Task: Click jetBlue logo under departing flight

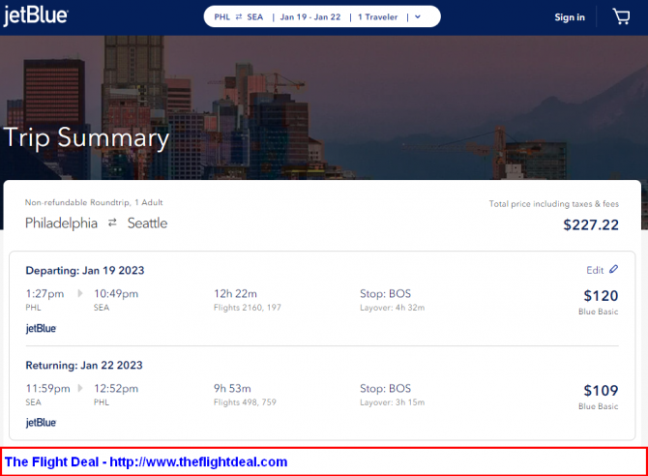Action: (41, 328)
